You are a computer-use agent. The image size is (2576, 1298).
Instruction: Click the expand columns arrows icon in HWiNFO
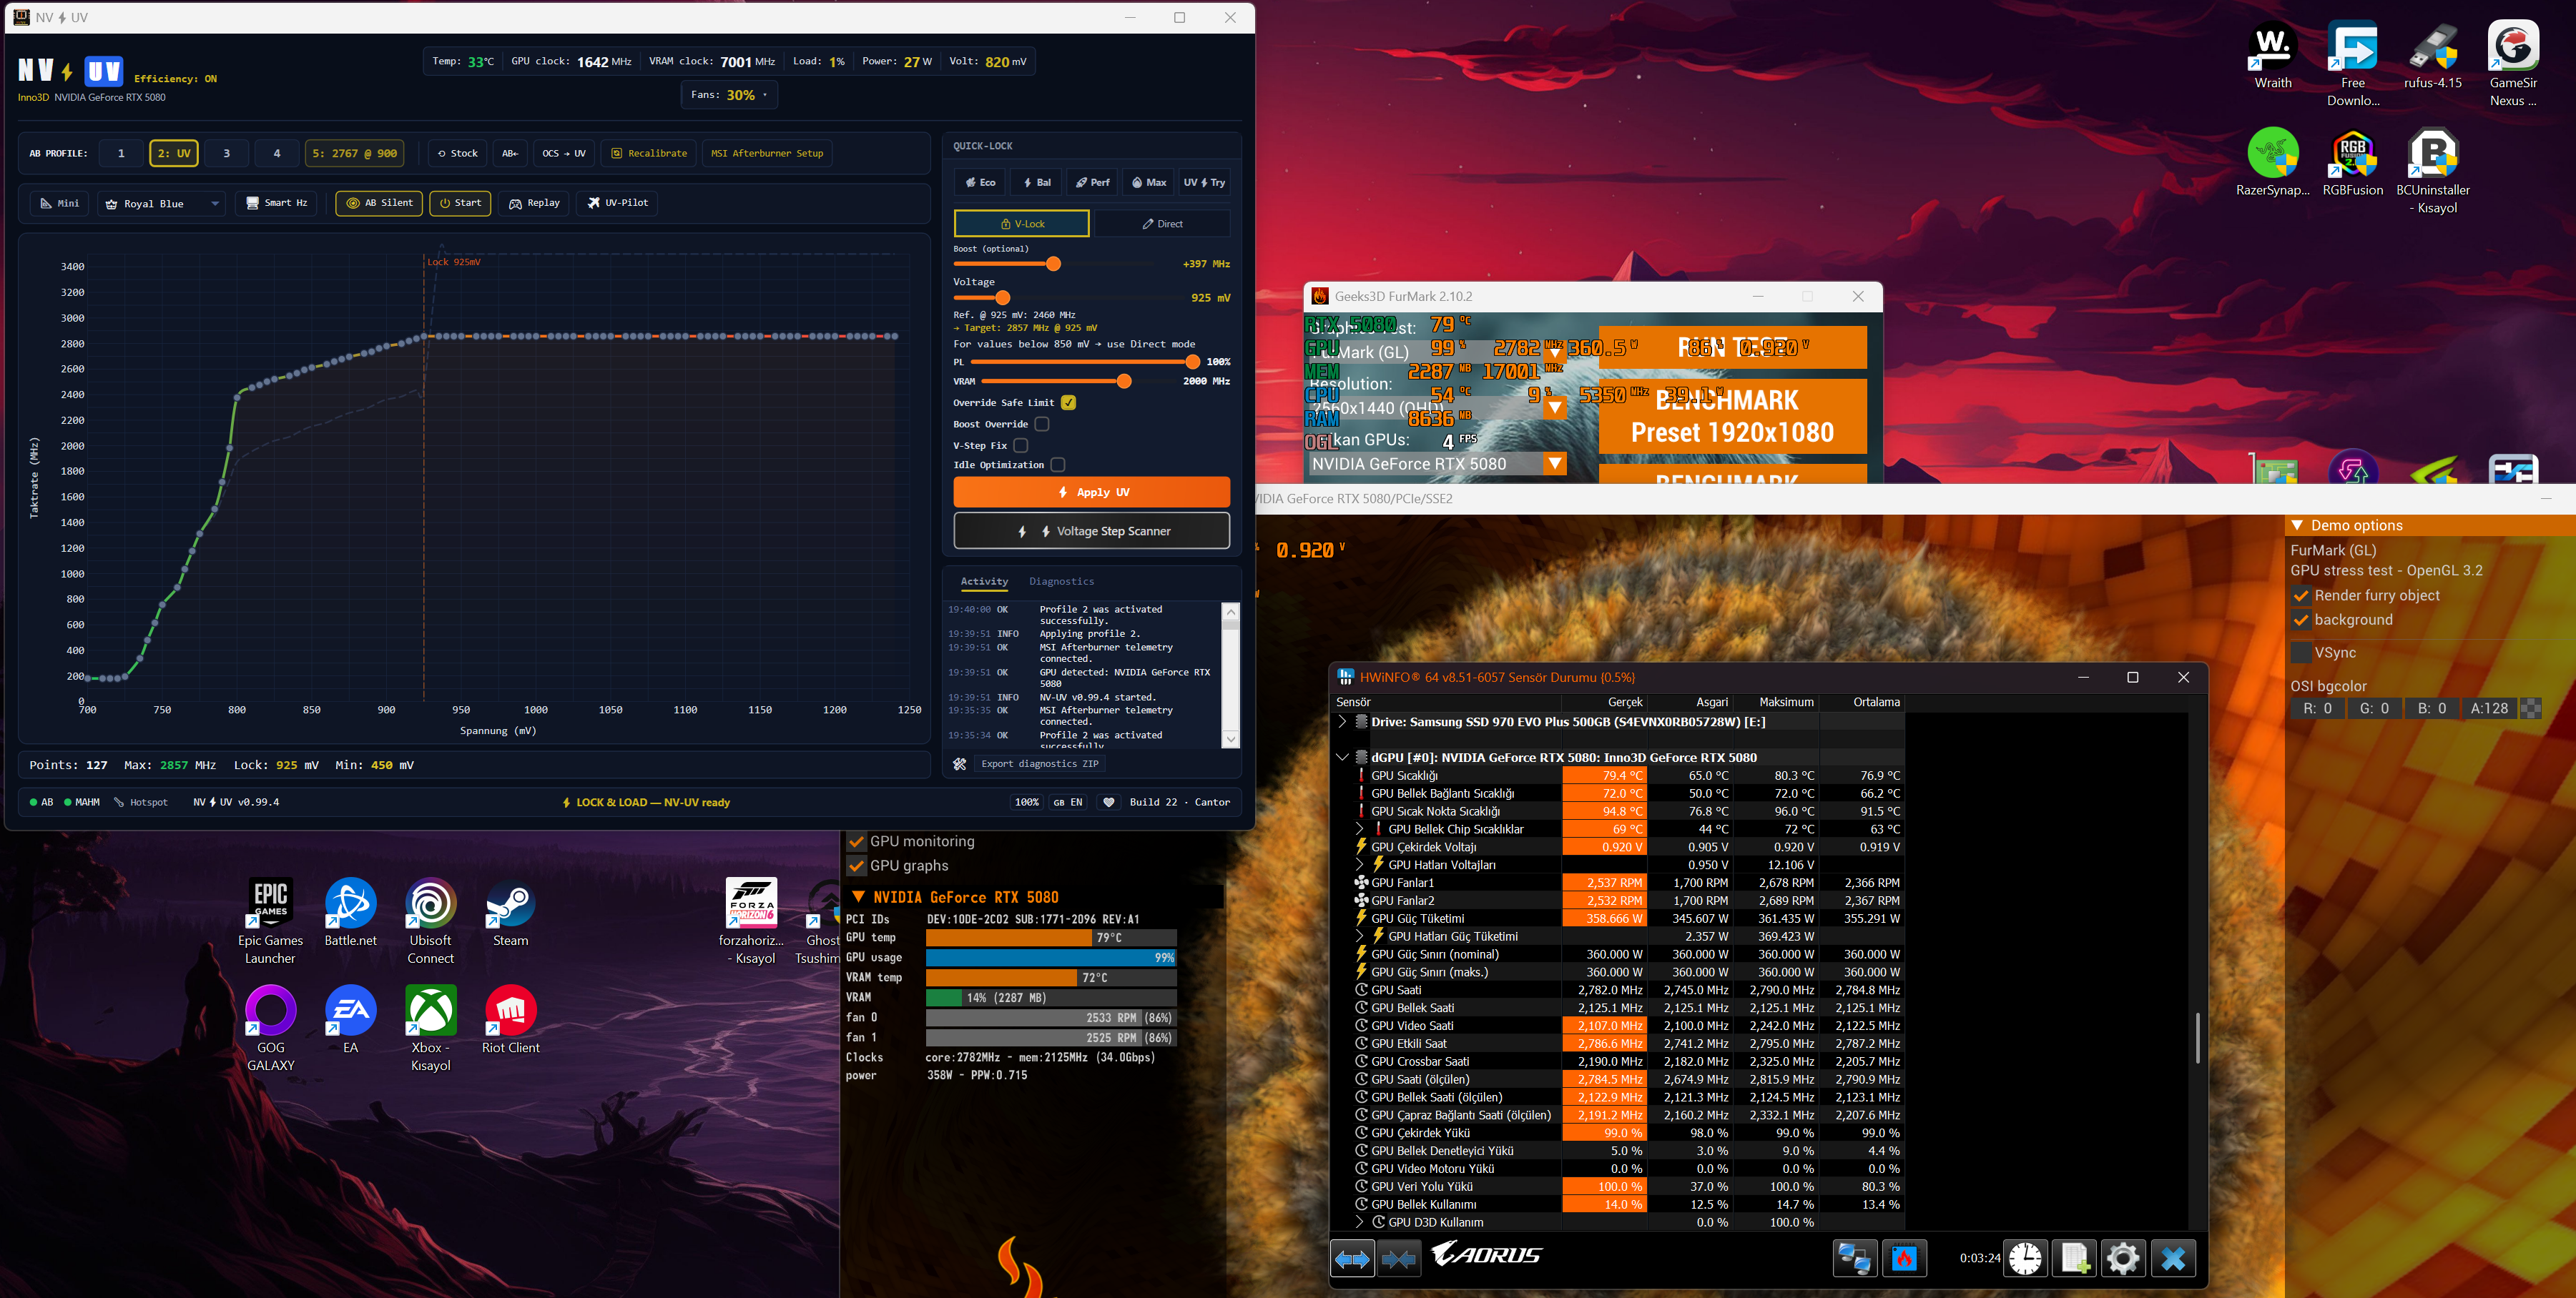coord(1352,1259)
